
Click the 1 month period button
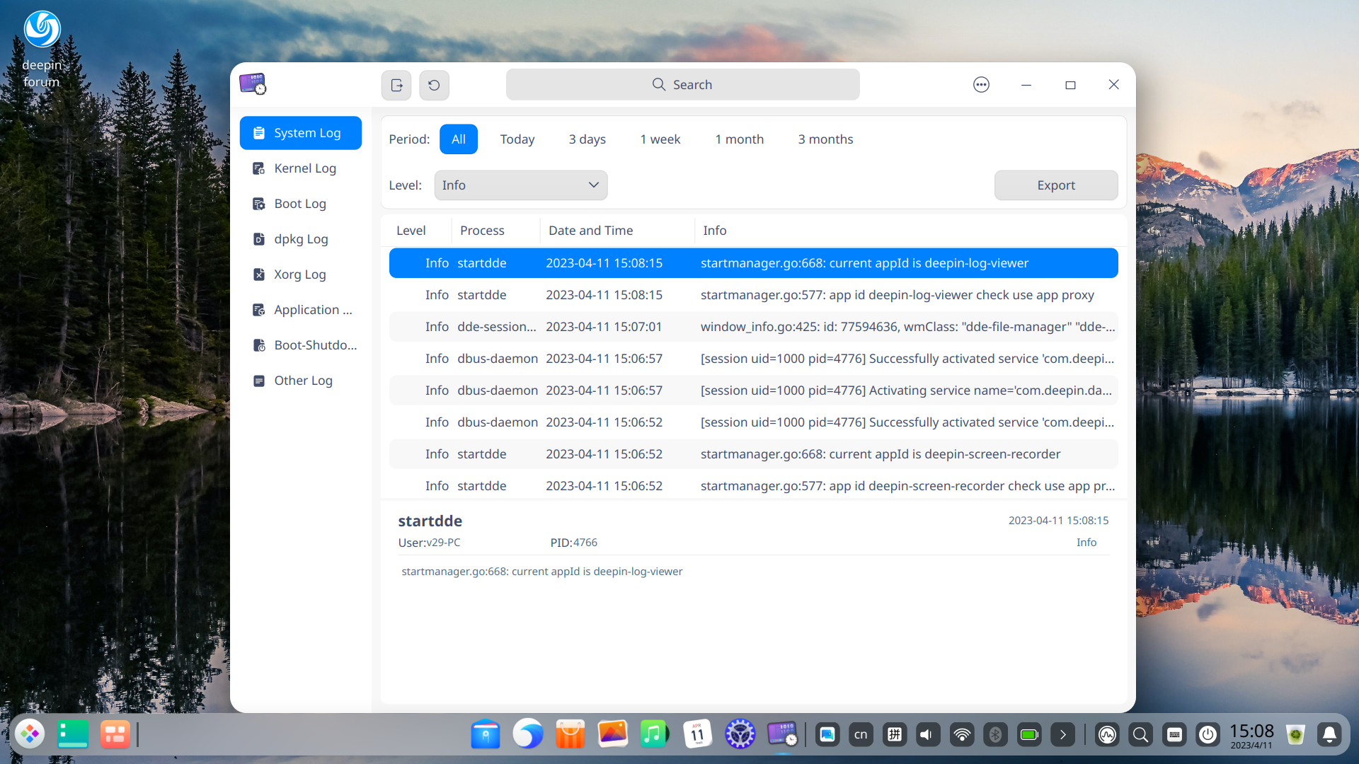(739, 139)
